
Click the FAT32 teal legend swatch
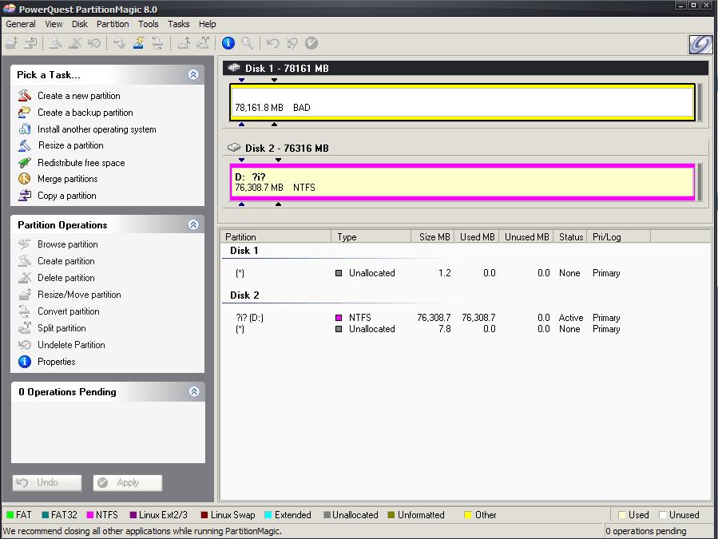(x=46, y=515)
